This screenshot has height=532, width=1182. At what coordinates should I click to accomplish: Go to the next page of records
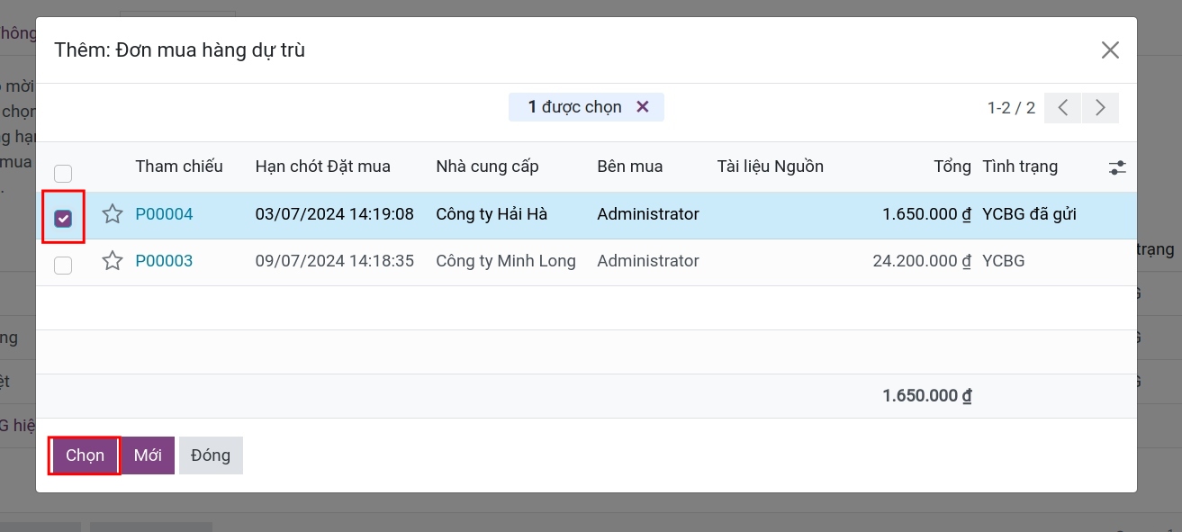pos(1100,108)
